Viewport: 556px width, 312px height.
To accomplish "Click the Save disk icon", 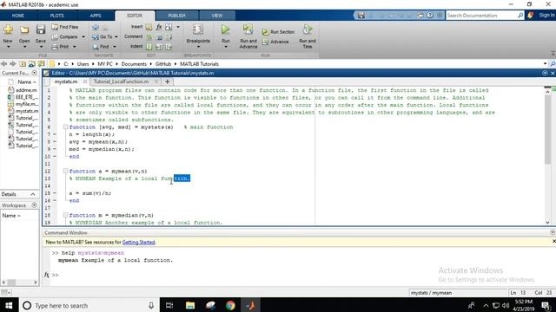I will (x=41, y=29).
